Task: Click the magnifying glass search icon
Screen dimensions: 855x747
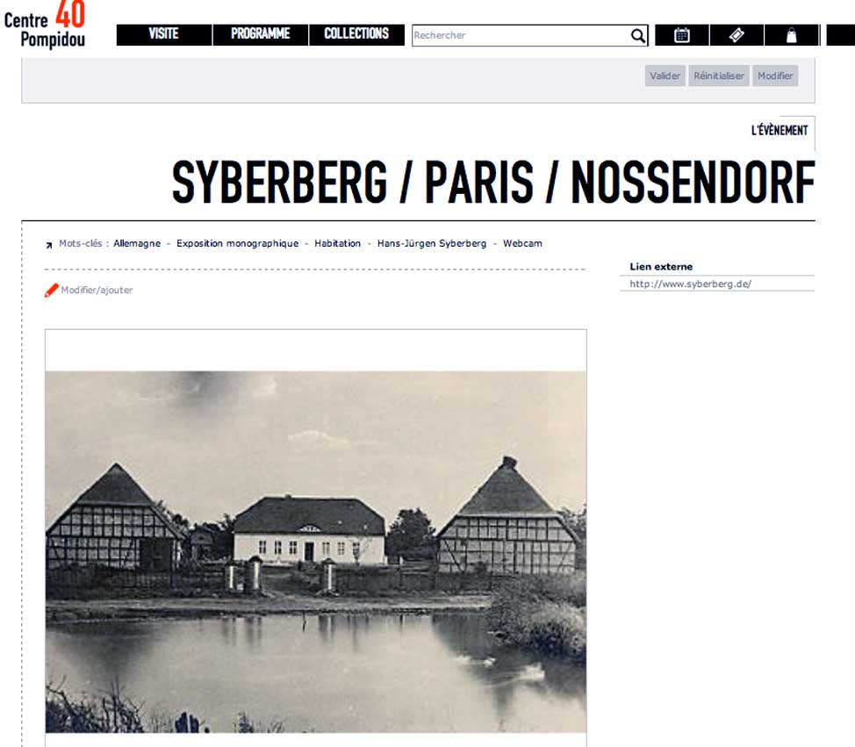Action: pos(637,35)
